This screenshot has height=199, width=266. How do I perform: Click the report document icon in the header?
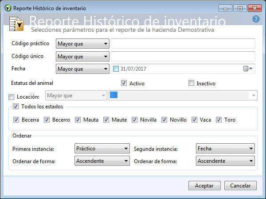coord(16,24)
